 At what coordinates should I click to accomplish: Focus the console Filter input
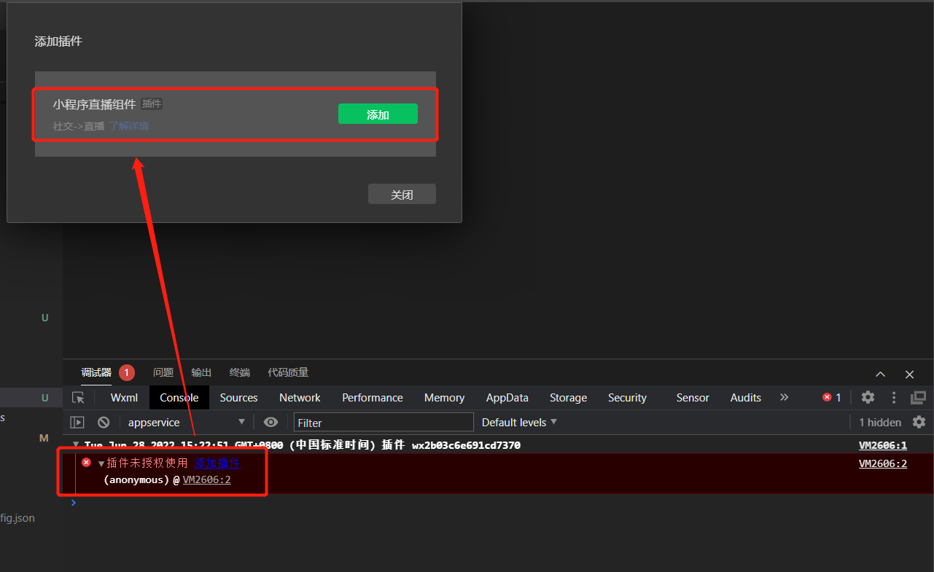(x=384, y=423)
